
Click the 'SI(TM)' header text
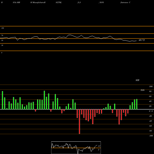click(x=59, y=2)
